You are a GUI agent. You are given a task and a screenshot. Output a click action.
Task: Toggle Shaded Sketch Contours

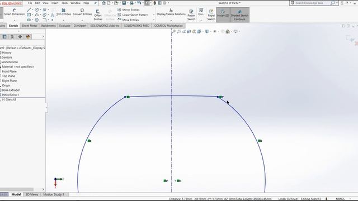pyautogui.click(x=239, y=15)
